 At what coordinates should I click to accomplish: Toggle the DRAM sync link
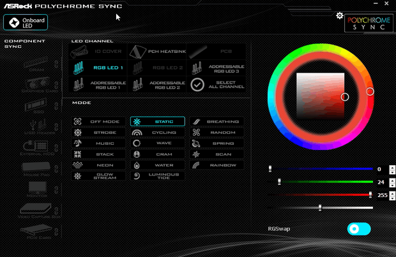click(56, 64)
